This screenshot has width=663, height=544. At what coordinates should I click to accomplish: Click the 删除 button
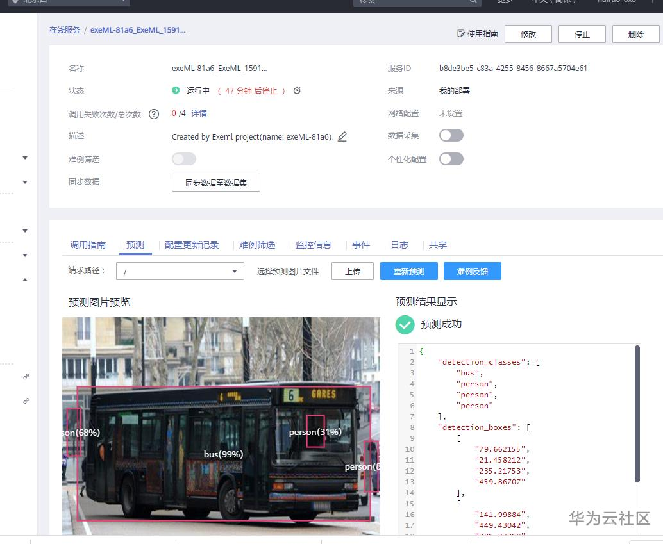[x=635, y=34]
